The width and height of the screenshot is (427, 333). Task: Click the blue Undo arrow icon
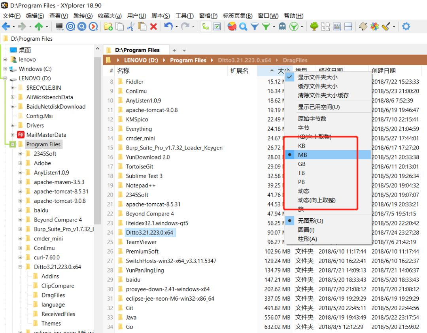168,26
